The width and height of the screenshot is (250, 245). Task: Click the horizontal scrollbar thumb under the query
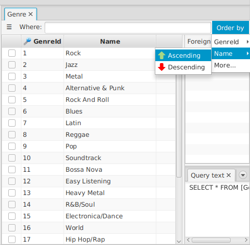pyautogui.click(x=211, y=240)
